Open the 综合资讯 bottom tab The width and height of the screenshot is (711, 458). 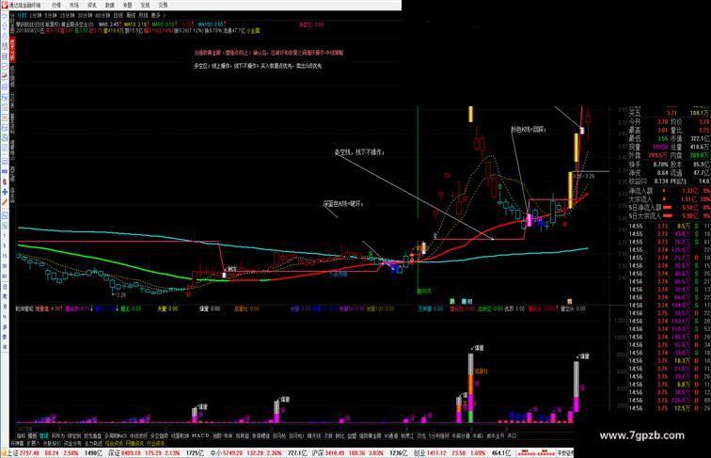click(114, 444)
